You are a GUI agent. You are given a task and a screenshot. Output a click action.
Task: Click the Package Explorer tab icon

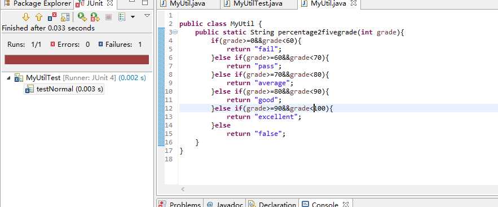pyautogui.click(x=7, y=3)
